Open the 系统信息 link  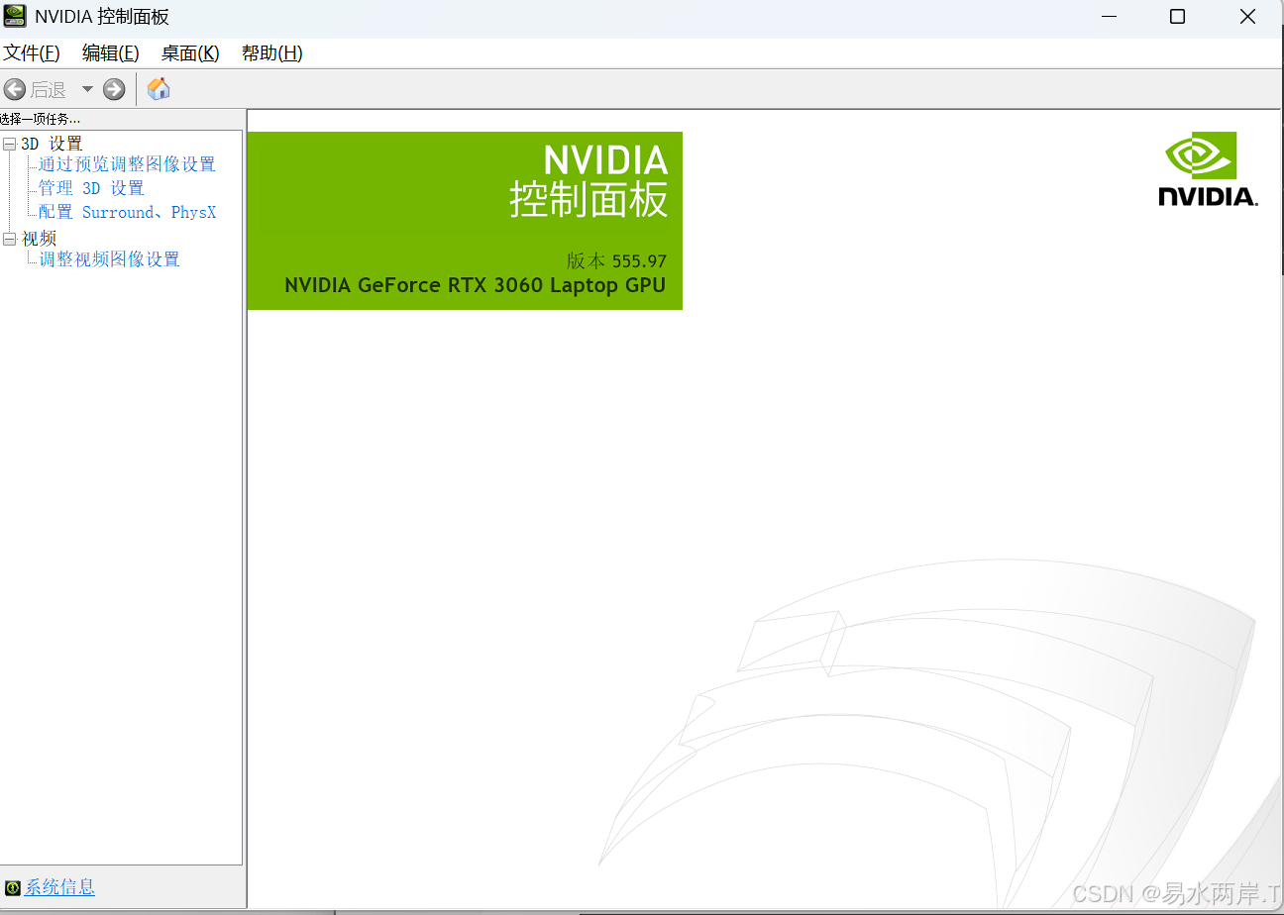pos(59,887)
